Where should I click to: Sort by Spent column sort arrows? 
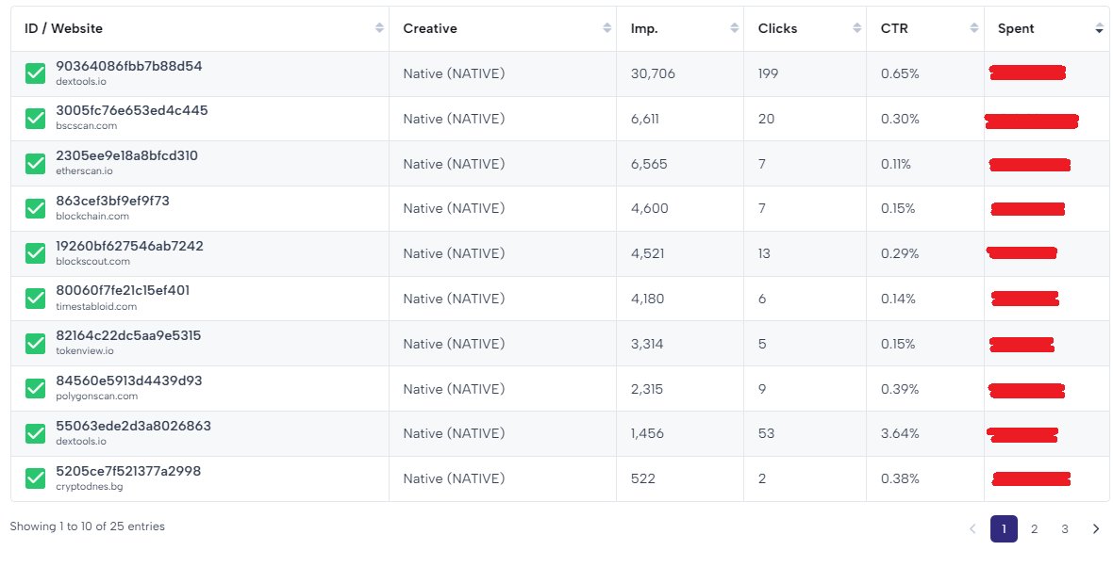coord(1099,27)
